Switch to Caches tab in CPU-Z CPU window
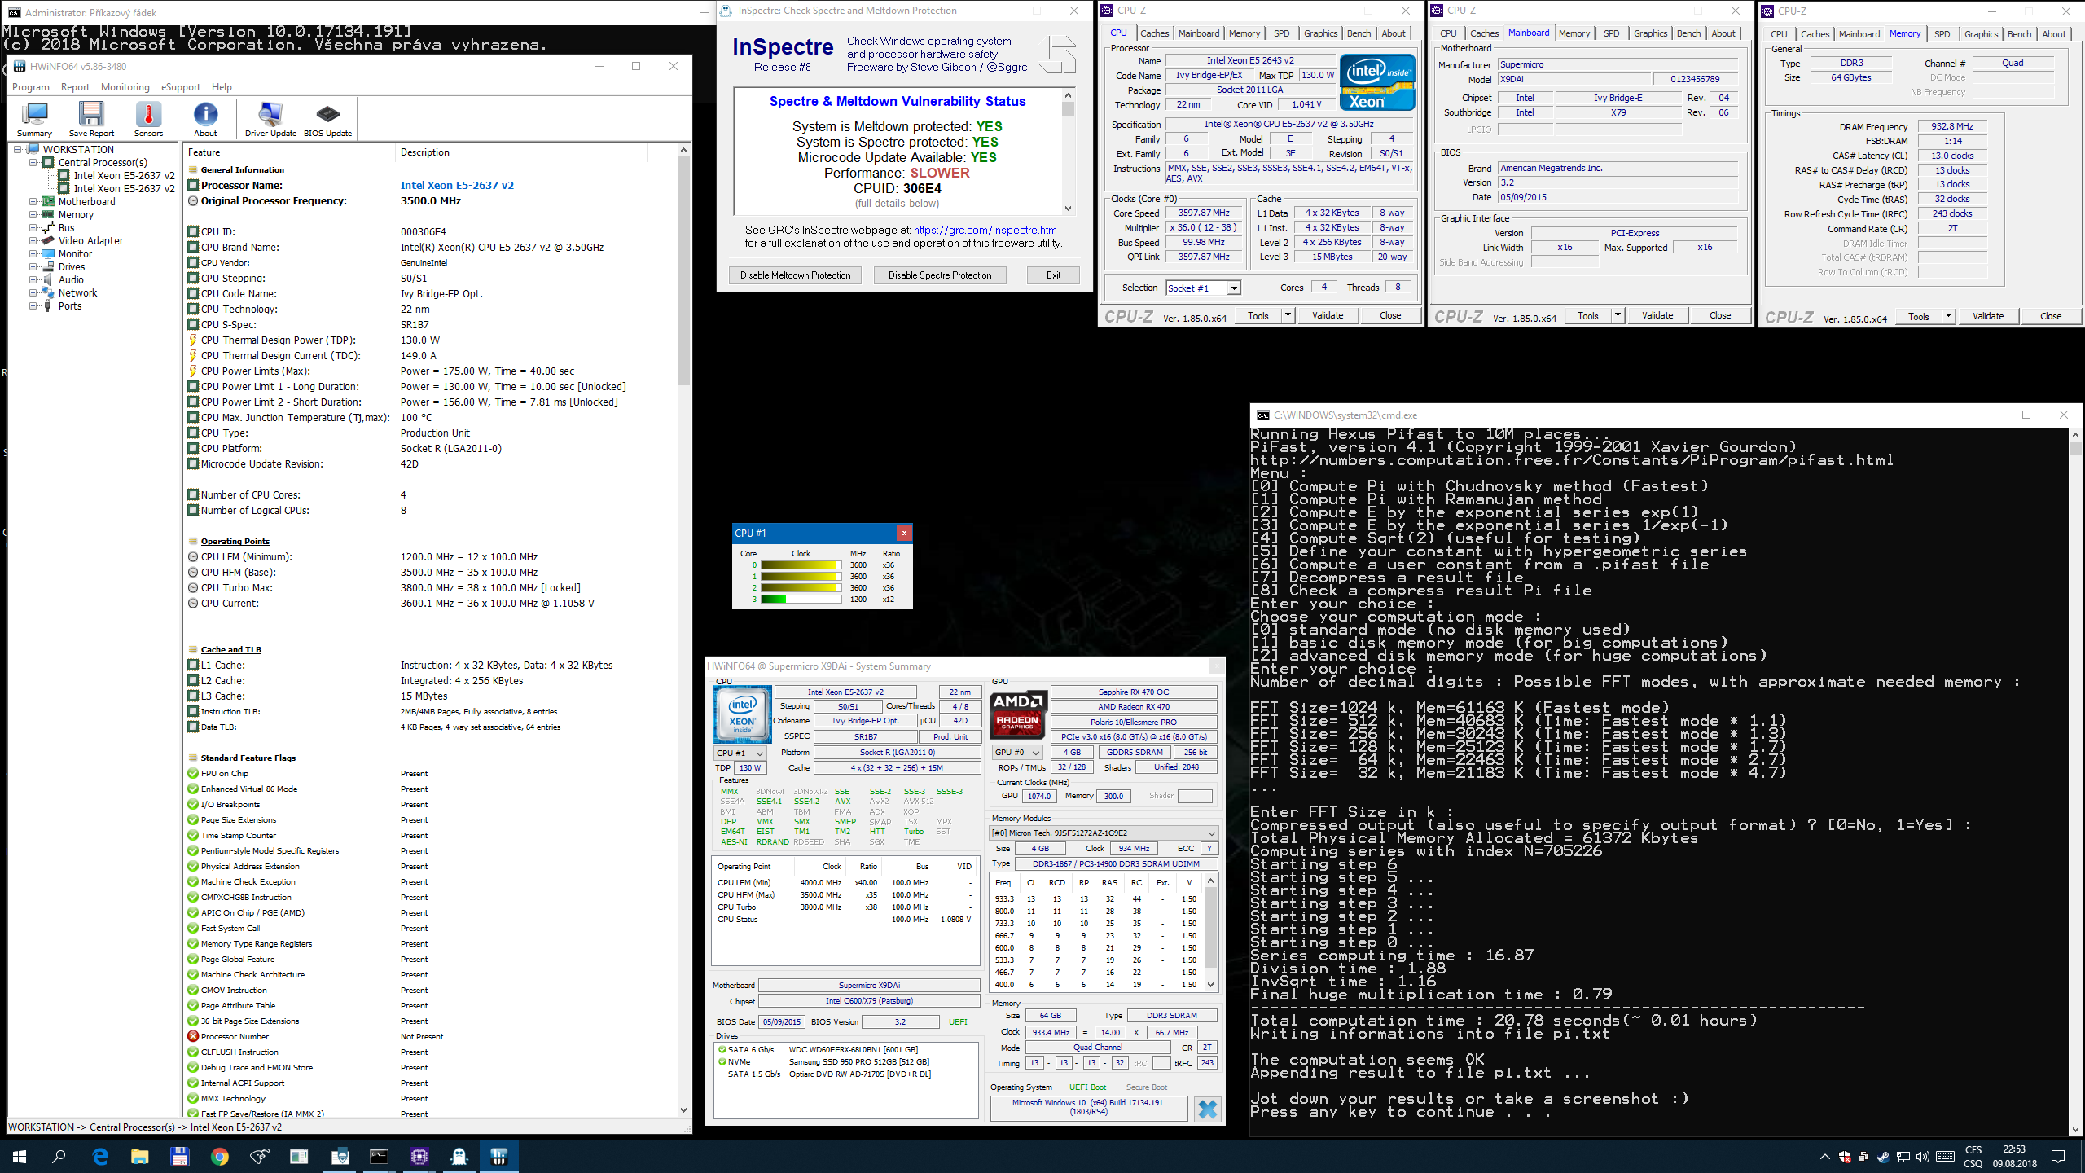The width and height of the screenshot is (2085, 1173). pos(1154,33)
